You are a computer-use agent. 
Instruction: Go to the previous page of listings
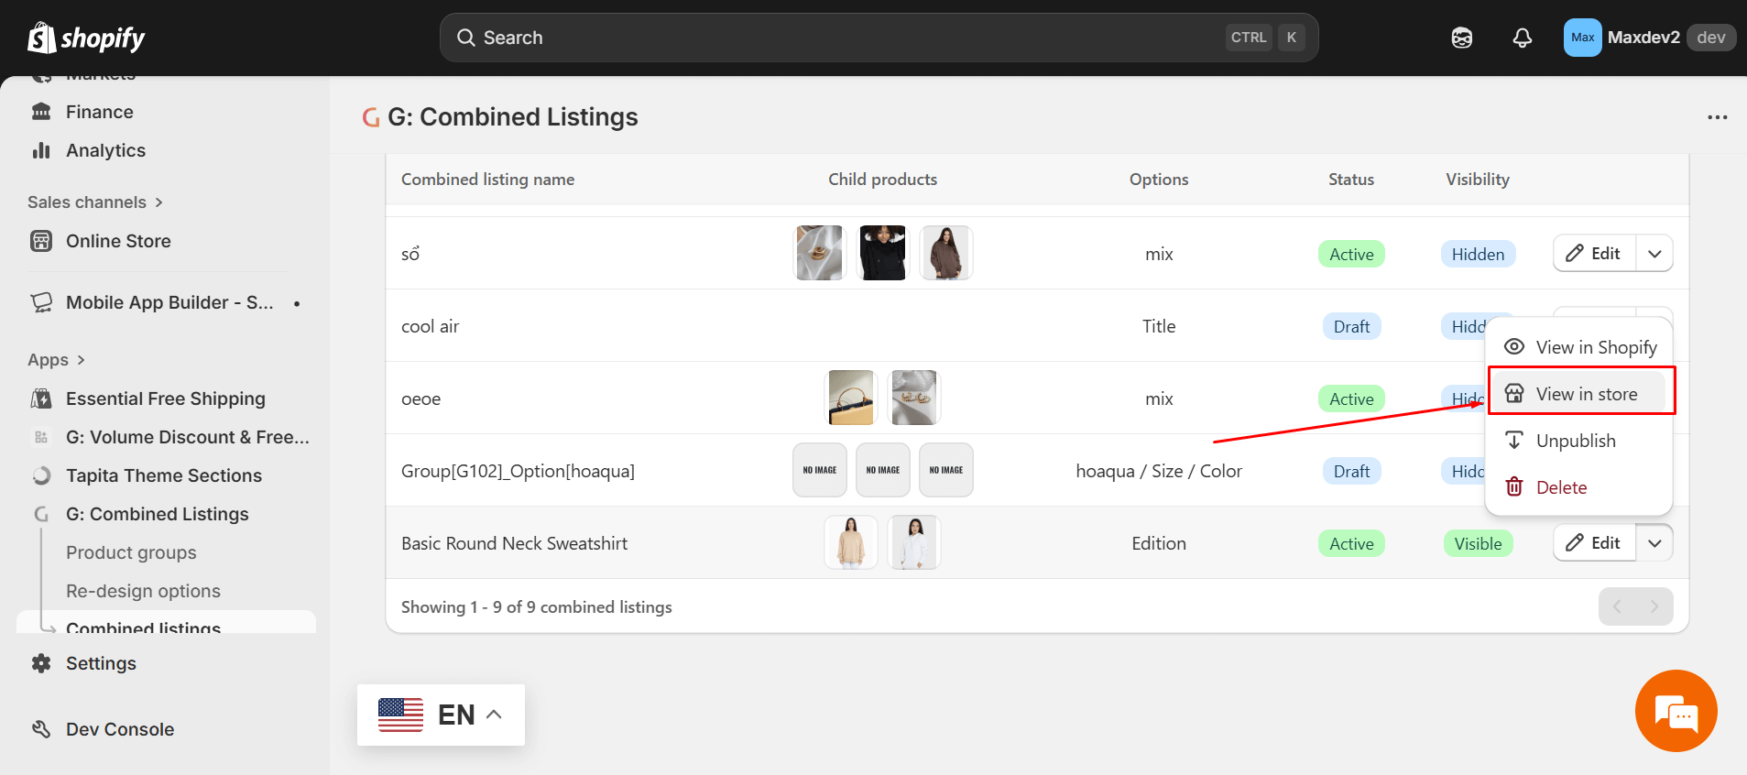click(x=1617, y=606)
